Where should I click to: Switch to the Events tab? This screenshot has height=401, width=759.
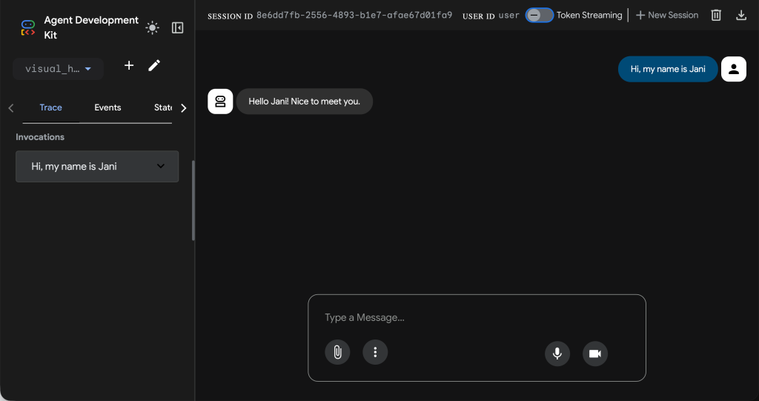(107, 107)
